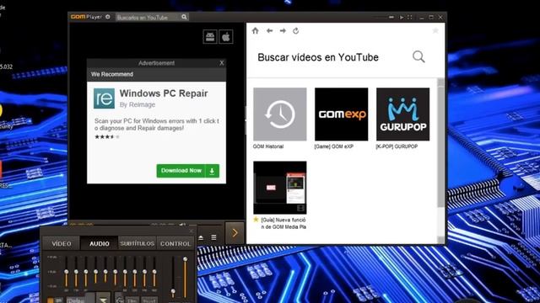Click the yellow star beside the Guía caption

pos(256,220)
